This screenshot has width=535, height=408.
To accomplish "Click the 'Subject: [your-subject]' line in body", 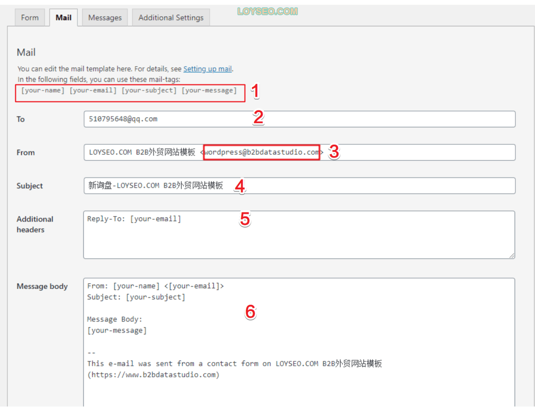I will coord(136,297).
